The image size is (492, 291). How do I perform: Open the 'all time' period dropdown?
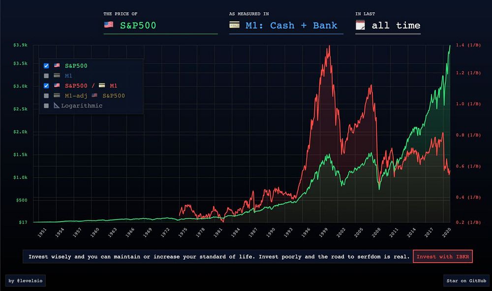(388, 26)
